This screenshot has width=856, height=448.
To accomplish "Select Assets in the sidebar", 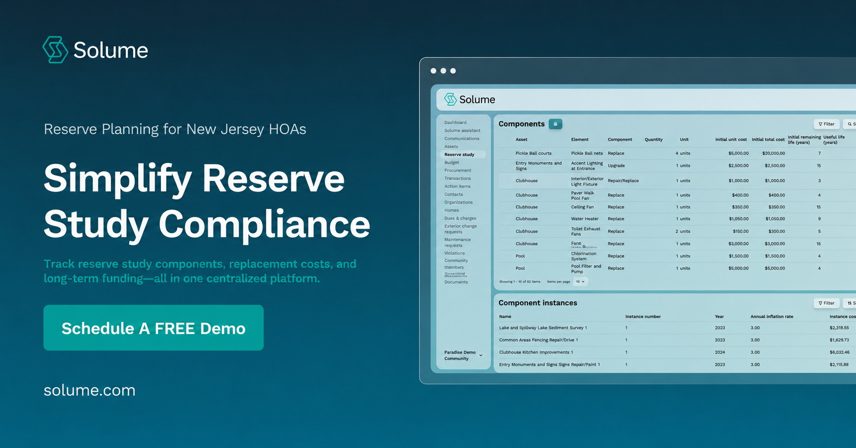I will point(451,146).
